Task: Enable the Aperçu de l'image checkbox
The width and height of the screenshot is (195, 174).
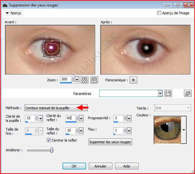Action: tap(159, 13)
